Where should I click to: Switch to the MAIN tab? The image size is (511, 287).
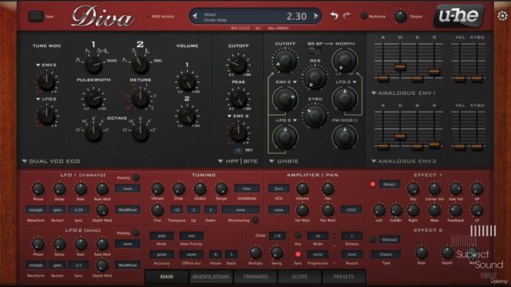pyautogui.click(x=167, y=277)
